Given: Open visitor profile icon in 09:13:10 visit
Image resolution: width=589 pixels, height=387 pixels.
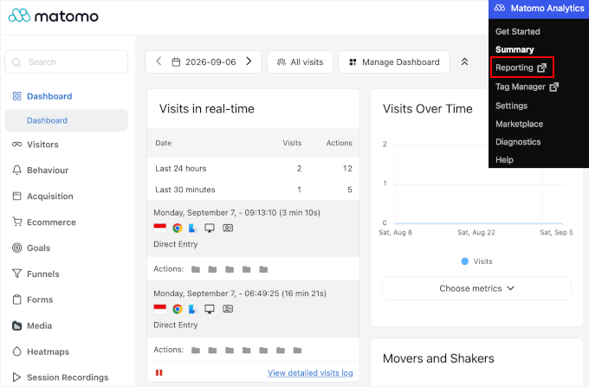Looking at the screenshot, I should (228, 228).
